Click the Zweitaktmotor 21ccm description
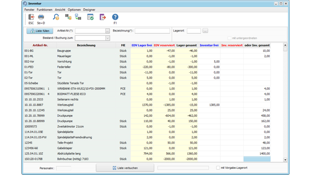 coord(70,127)
